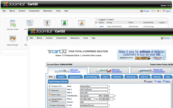
Task: Click Logout in the back window toolbar
Action: (x=167, y=11)
